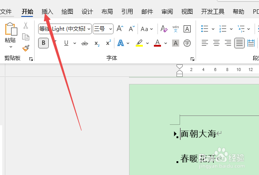Center align the text
Image resolution: width=259 pixels, height=175 pixels.
[x=216, y=43]
